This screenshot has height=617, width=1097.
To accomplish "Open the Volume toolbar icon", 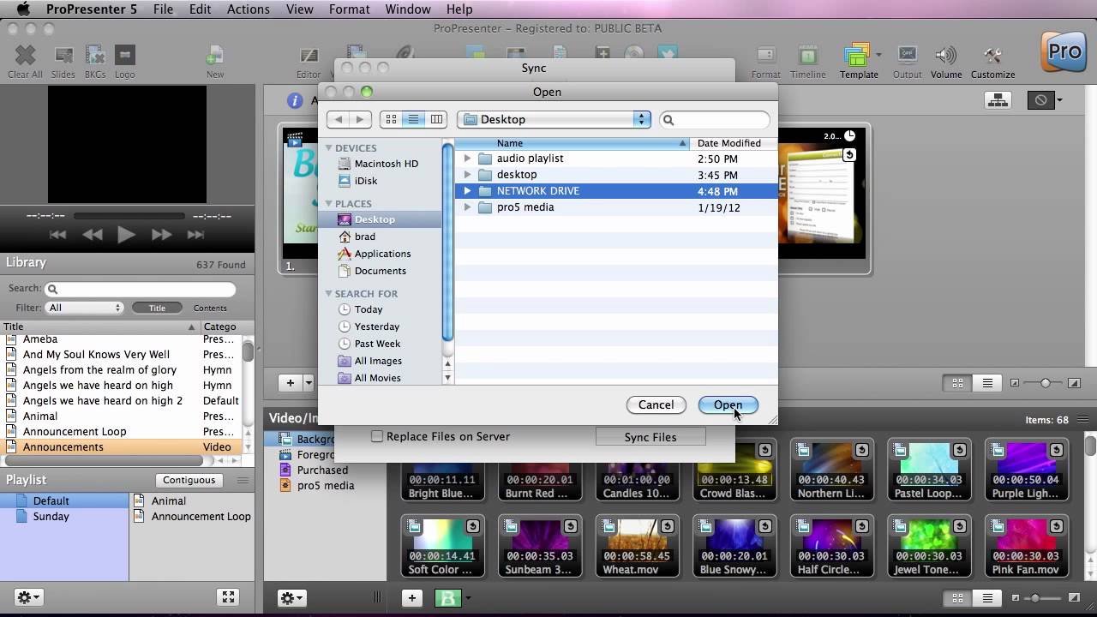I will pyautogui.click(x=946, y=57).
